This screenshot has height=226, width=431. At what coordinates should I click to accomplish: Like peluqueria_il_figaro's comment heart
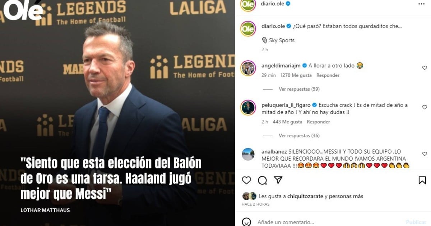click(x=425, y=107)
